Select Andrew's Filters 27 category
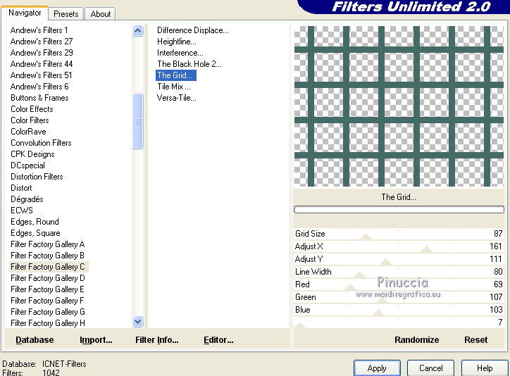Screen dimensions: 510x376 click(42, 42)
